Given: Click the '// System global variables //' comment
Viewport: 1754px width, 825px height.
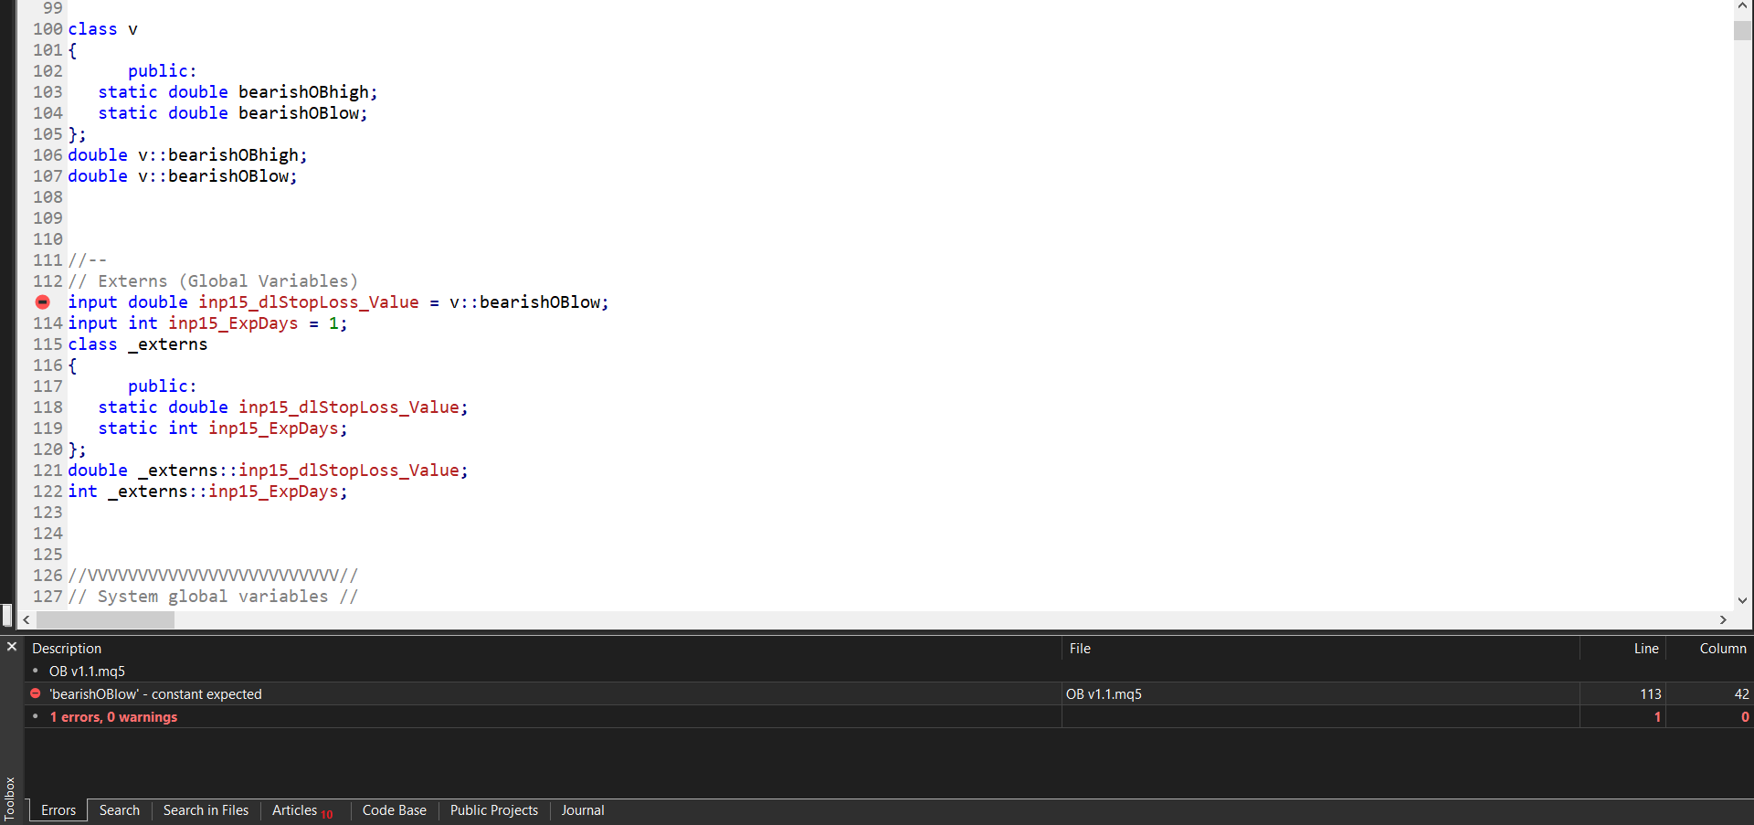Looking at the screenshot, I should pos(213,597).
